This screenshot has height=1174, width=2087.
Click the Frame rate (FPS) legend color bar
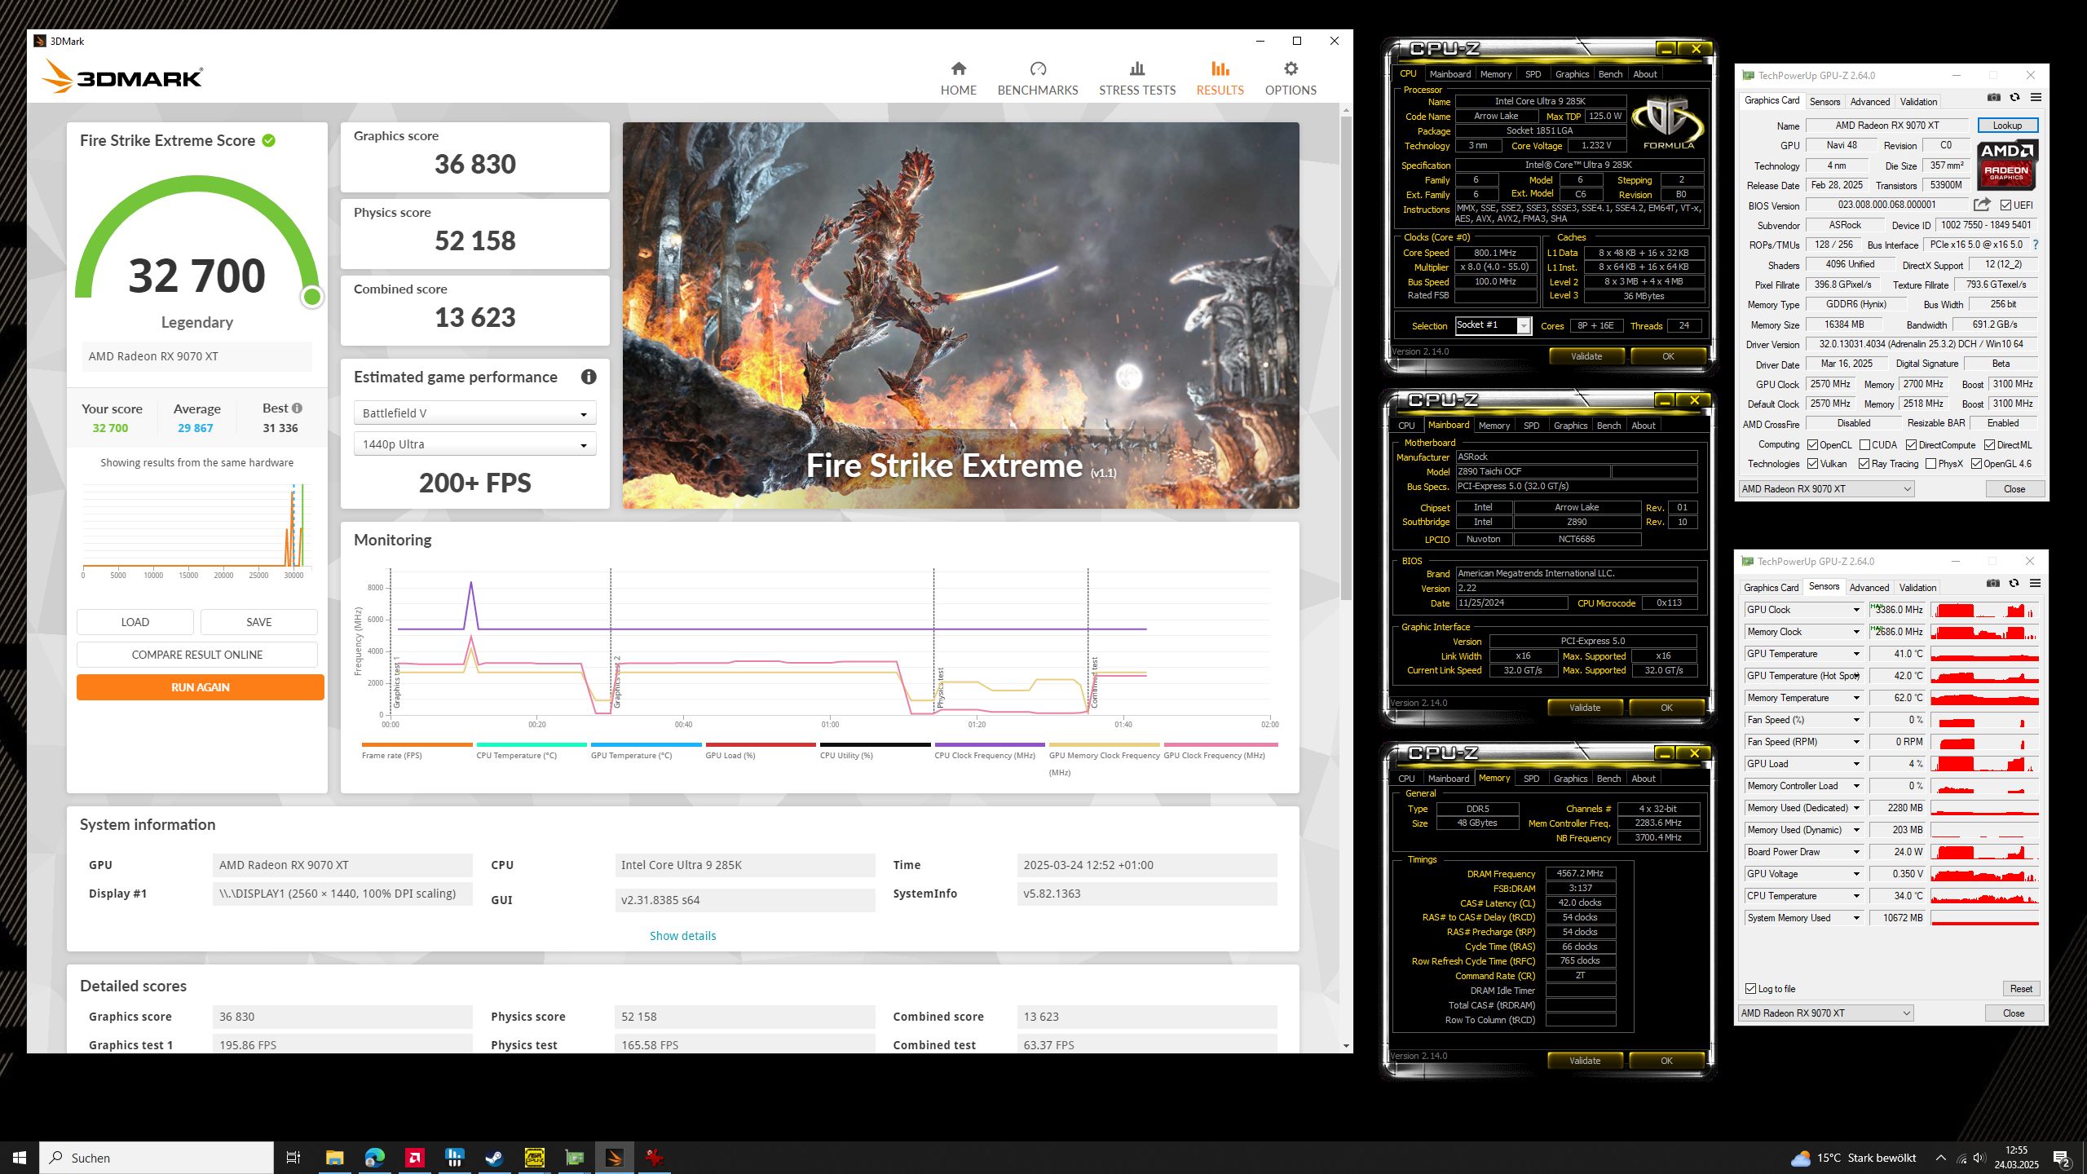tap(417, 744)
